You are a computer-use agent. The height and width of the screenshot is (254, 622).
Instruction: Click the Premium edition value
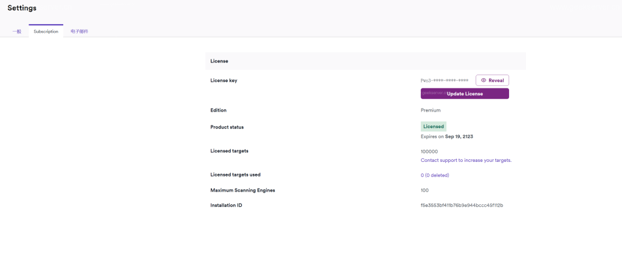pyautogui.click(x=430, y=110)
